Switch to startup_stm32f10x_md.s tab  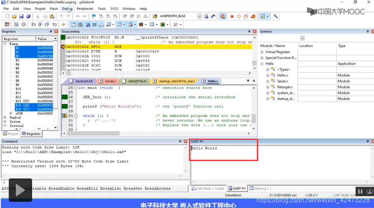pyautogui.click(x=174, y=81)
